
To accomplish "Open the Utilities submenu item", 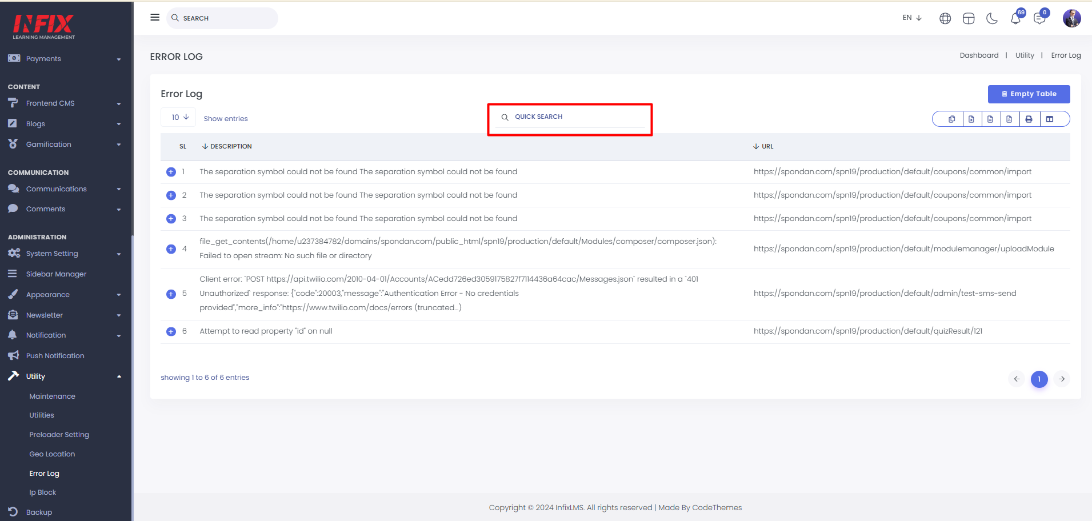I will click(x=42, y=415).
